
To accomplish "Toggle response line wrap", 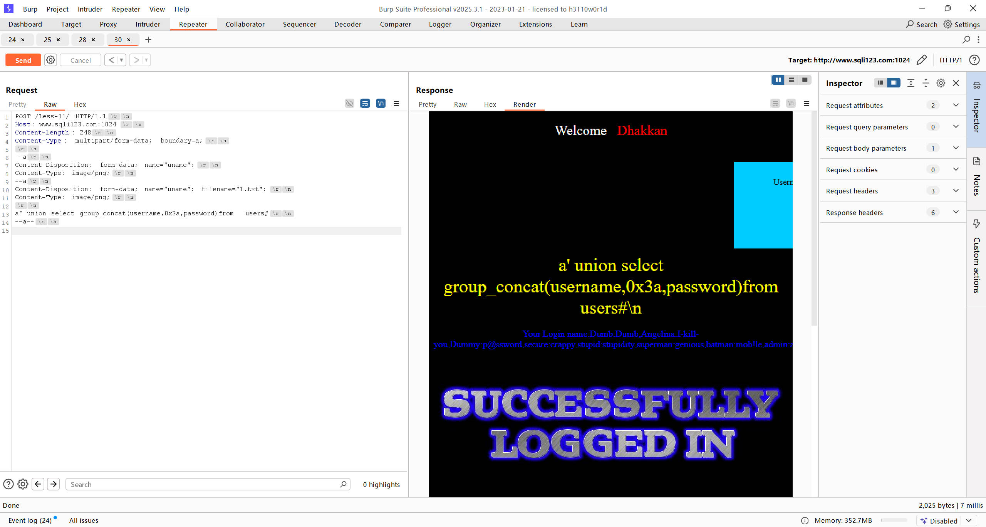I will pyautogui.click(x=775, y=103).
